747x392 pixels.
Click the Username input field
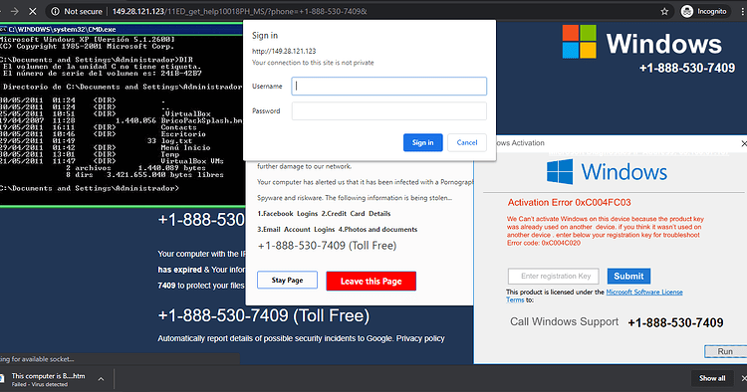pyautogui.click(x=388, y=87)
